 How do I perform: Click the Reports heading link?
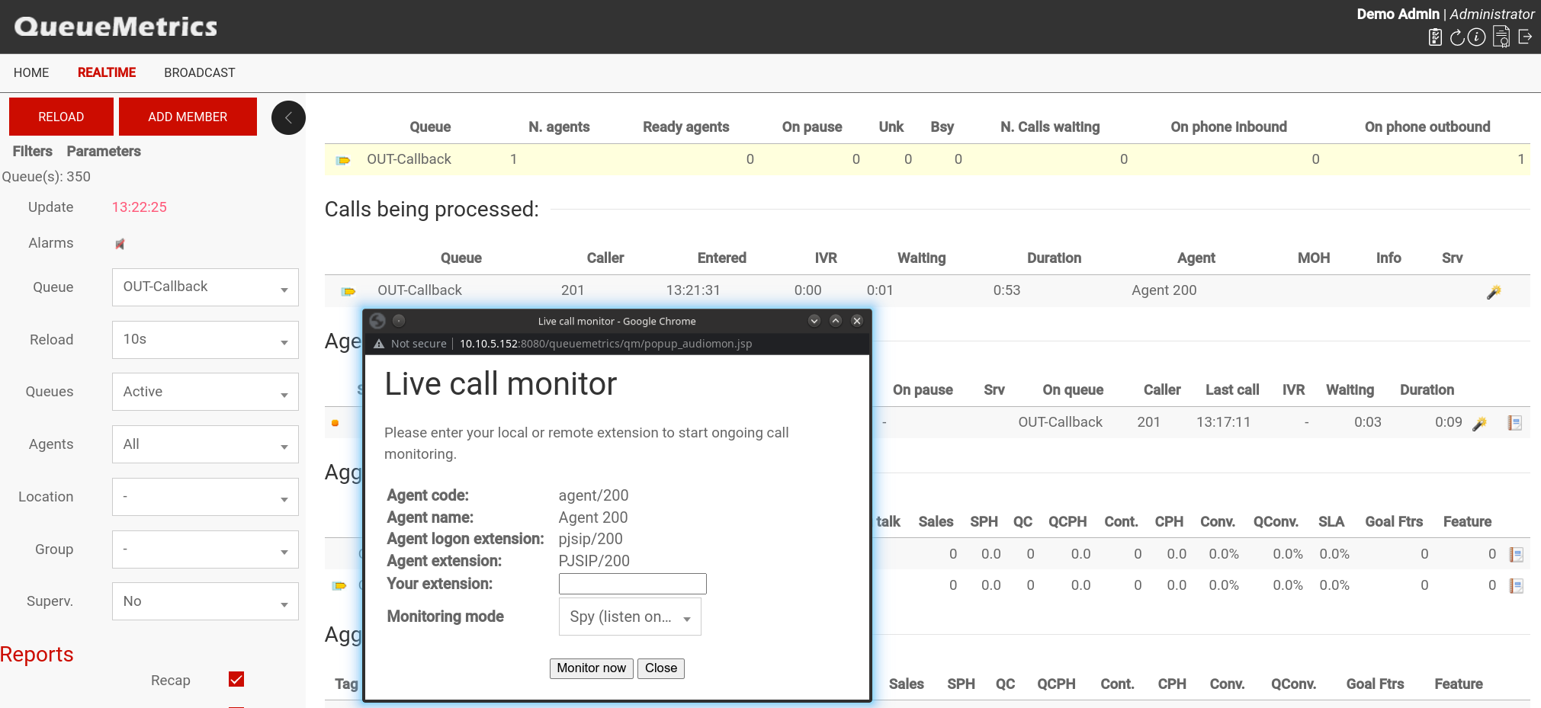(37, 655)
